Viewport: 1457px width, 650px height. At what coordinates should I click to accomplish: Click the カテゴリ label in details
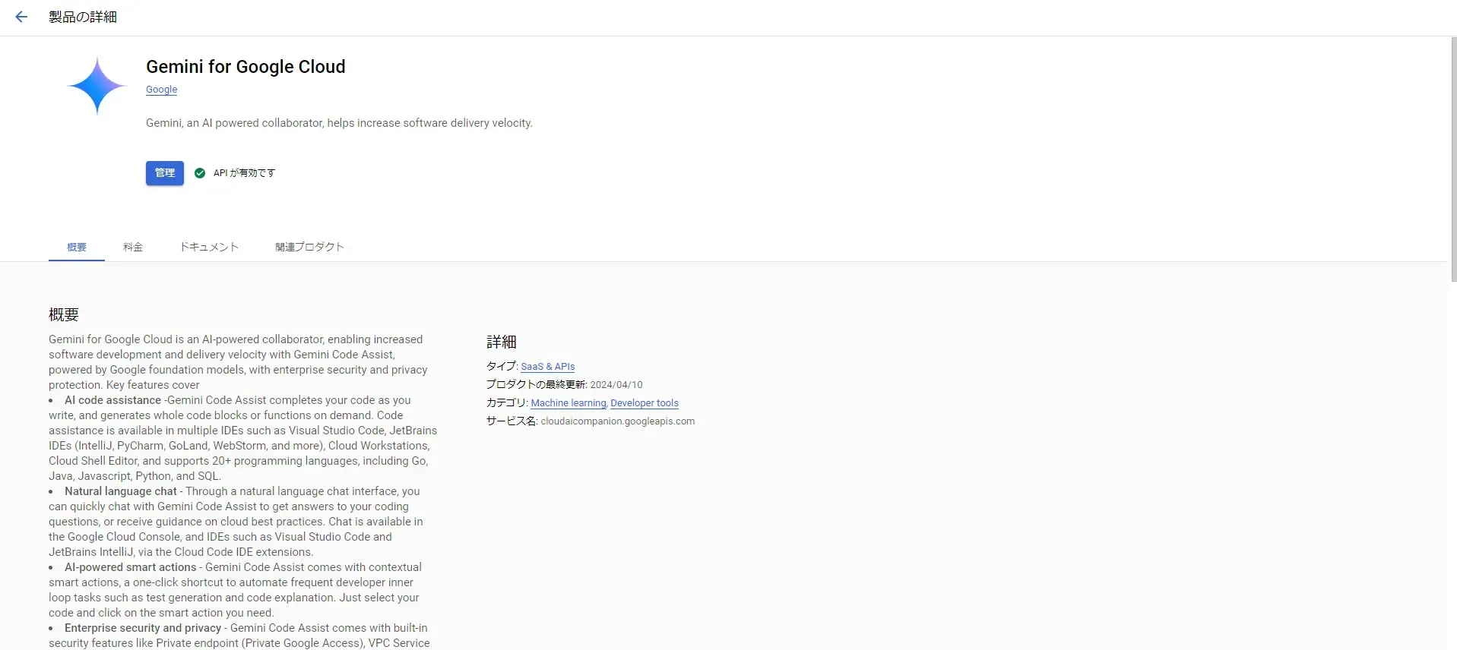coord(507,403)
